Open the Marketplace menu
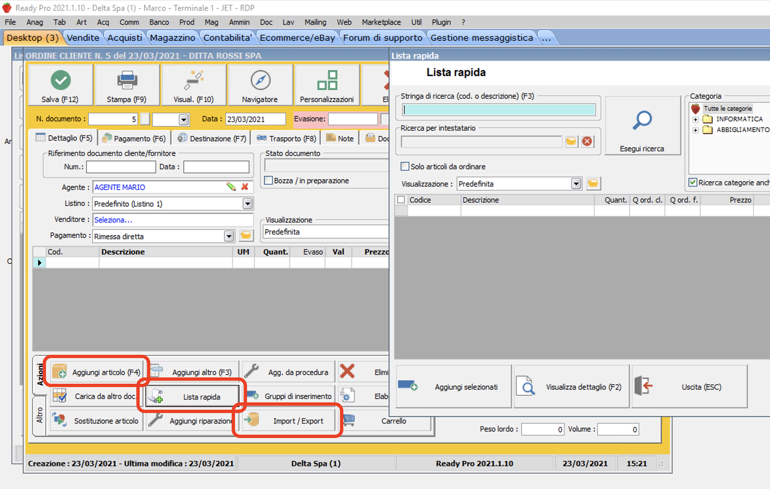Image resolution: width=770 pixels, height=489 pixels. click(x=381, y=22)
